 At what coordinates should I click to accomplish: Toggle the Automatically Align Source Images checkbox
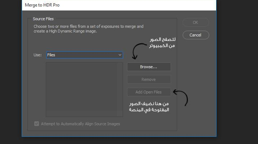(x=36, y=123)
